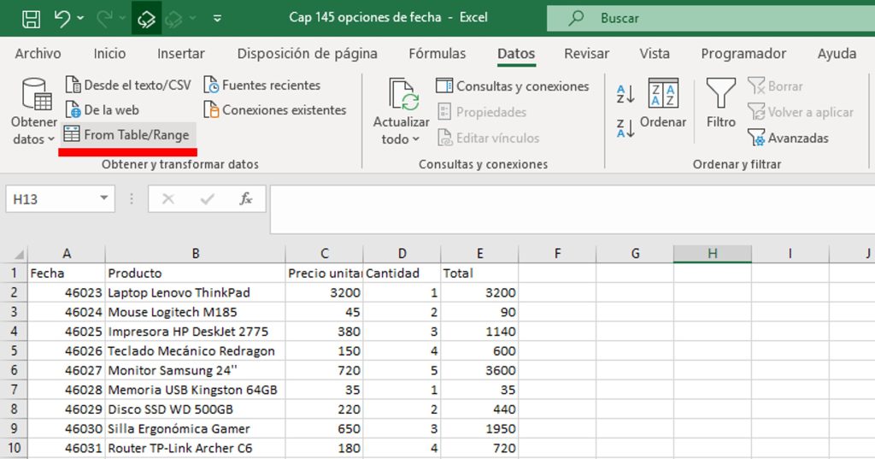875x459 pixels.
Task: Click Desde el texto/CSV
Action: pyautogui.click(x=128, y=85)
